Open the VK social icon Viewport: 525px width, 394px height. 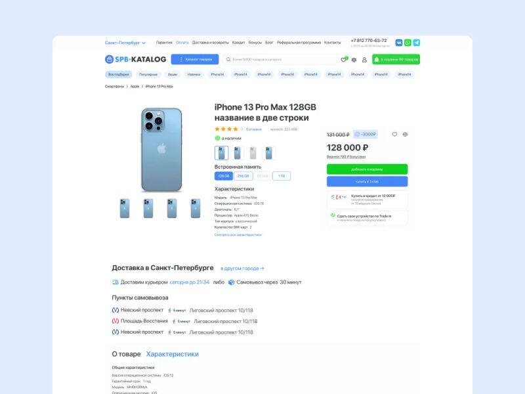(x=399, y=43)
